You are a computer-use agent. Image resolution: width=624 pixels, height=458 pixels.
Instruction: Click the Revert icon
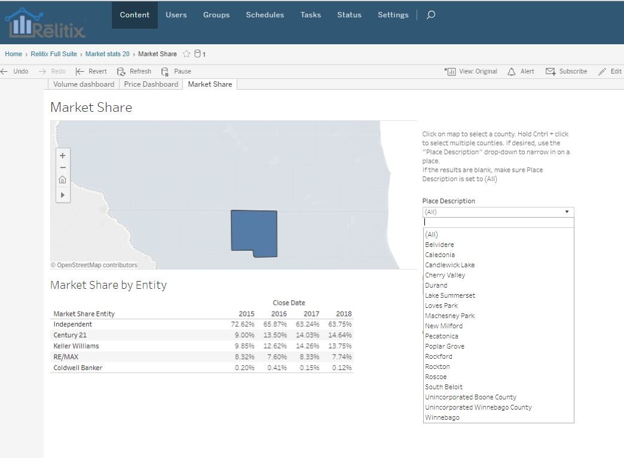pyautogui.click(x=79, y=71)
